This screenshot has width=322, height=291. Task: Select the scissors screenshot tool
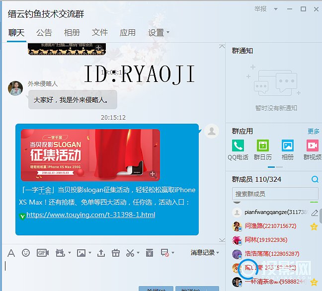pos(130,253)
